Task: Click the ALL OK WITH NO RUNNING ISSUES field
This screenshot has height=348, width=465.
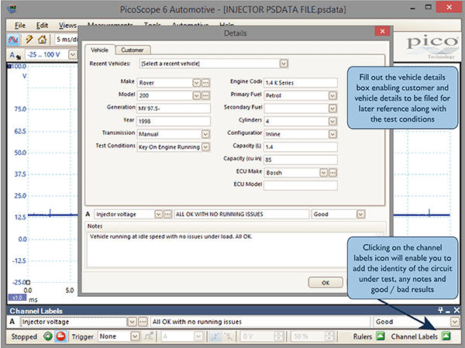Action: pyautogui.click(x=241, y=214)
